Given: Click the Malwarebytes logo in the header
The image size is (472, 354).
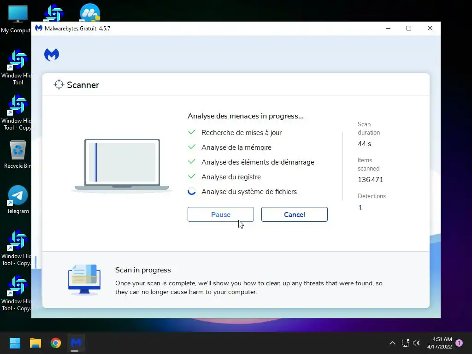Looking at the screenshot, I should tap(52, 55).
